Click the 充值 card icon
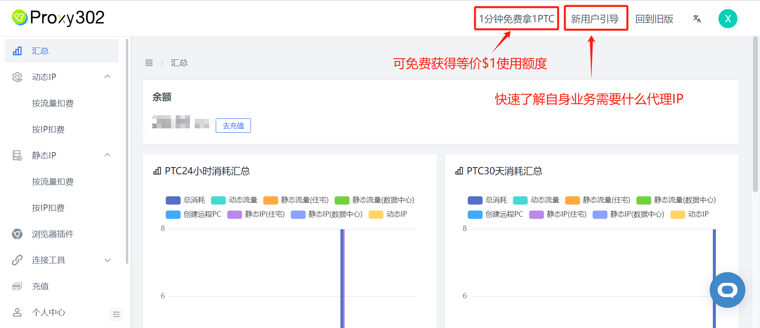760x328 pixels. (x=17, y=286)
